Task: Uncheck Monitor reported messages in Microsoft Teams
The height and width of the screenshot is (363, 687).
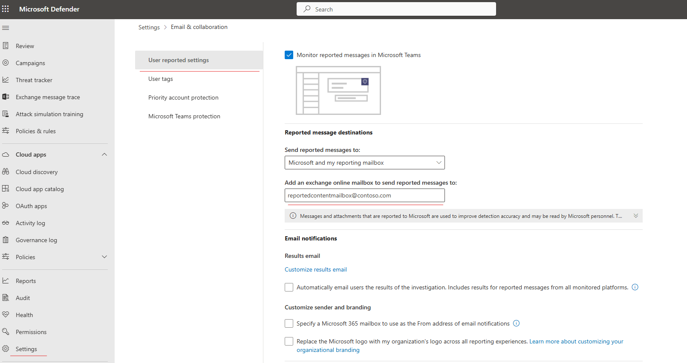Action: tap(289, 55)
